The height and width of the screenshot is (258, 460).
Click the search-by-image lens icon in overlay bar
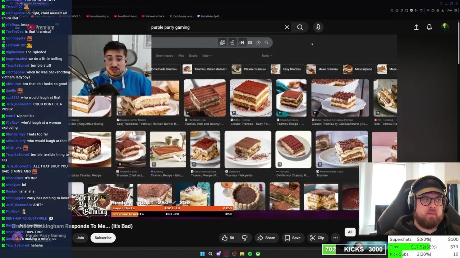258,42
